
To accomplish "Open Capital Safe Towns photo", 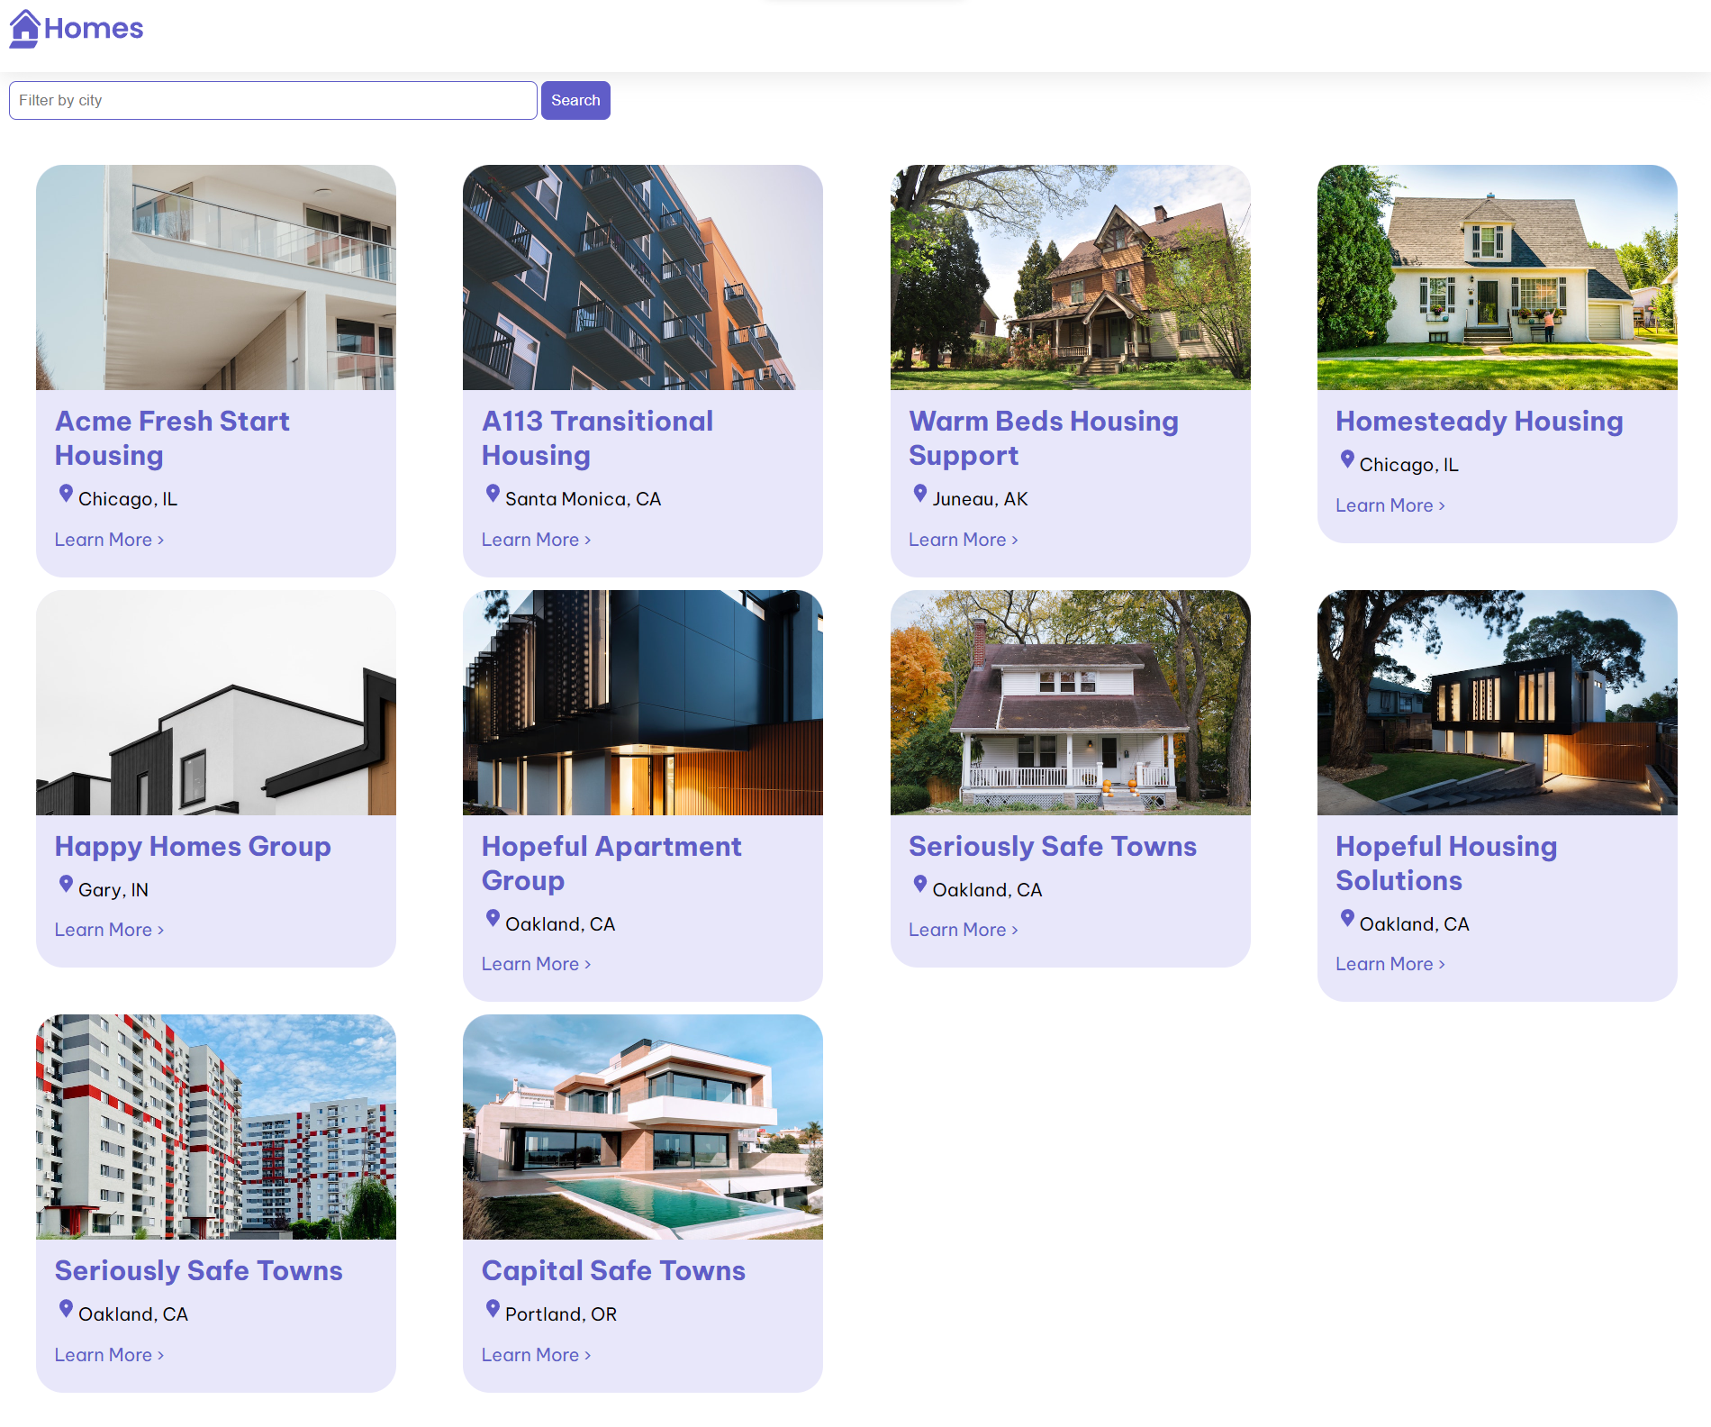I will pos(643,1127).
